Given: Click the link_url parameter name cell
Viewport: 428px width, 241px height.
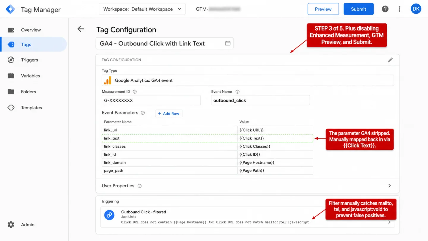Looking at the screenshot, I should pyautogui.click(x=169, y=130).
